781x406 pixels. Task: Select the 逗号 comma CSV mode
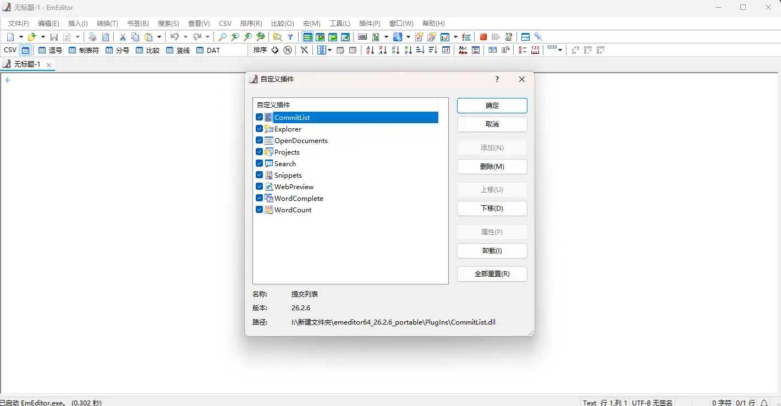click(50, 50)
